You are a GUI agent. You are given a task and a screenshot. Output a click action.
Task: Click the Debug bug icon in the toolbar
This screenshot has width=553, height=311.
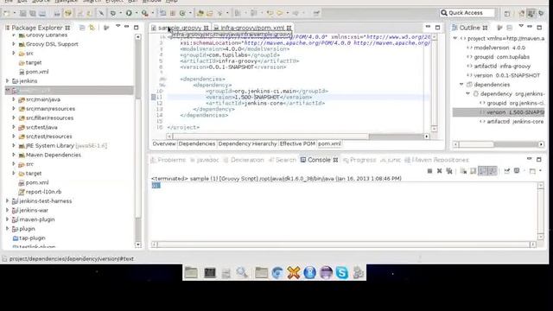point(113,13)
